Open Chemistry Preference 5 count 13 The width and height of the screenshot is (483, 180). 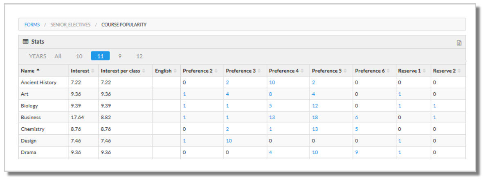coord(315,129)
